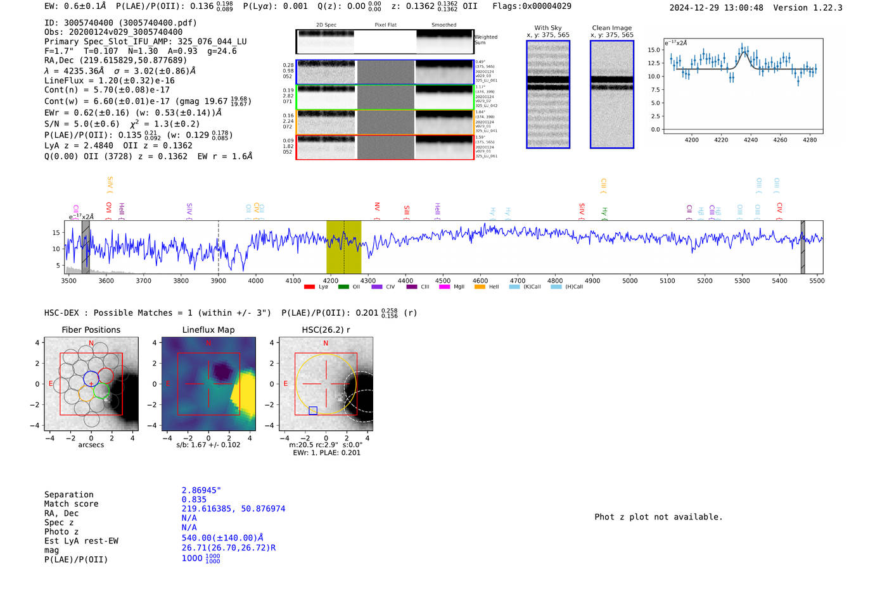Screen dimensions: 887x603
Task: Select the magenta MgII legend swatch
Action: pos(444,287)
